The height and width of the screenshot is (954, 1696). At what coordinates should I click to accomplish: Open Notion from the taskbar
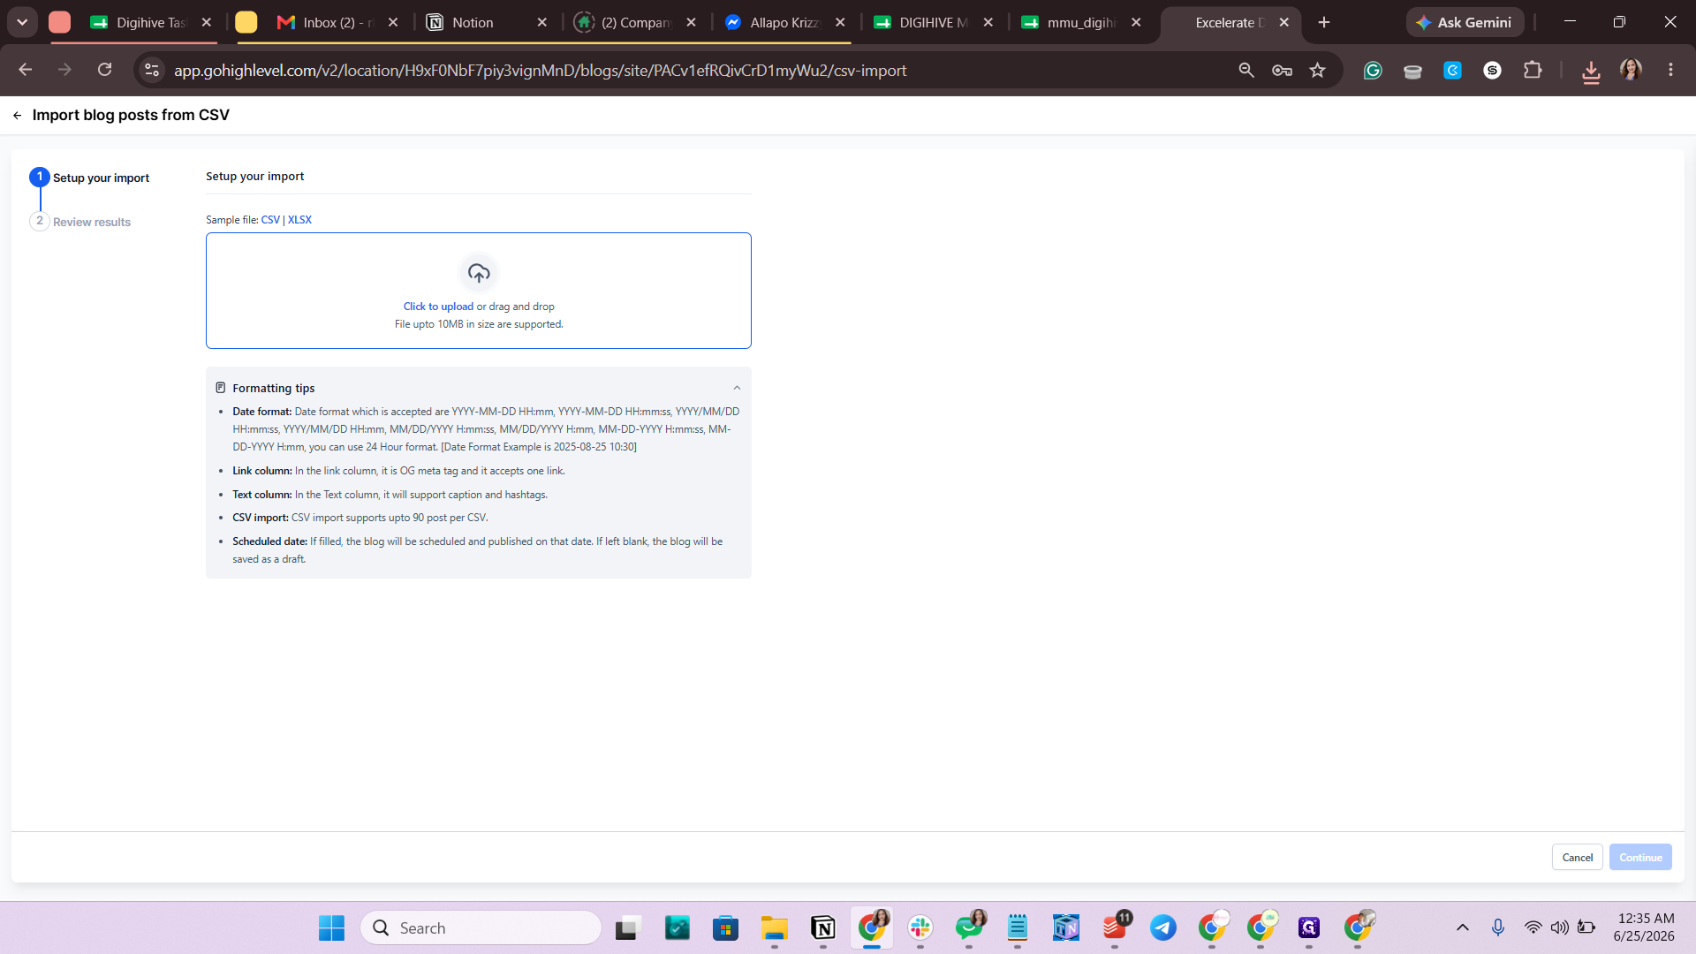[x=823, y=927]
